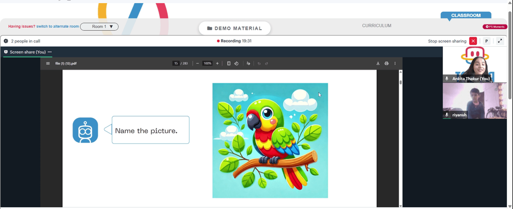This screenshot has width=513, height=209.
Task: Click the '2 people in call' text
Action: pyautogui.click(x=26, y=41)
